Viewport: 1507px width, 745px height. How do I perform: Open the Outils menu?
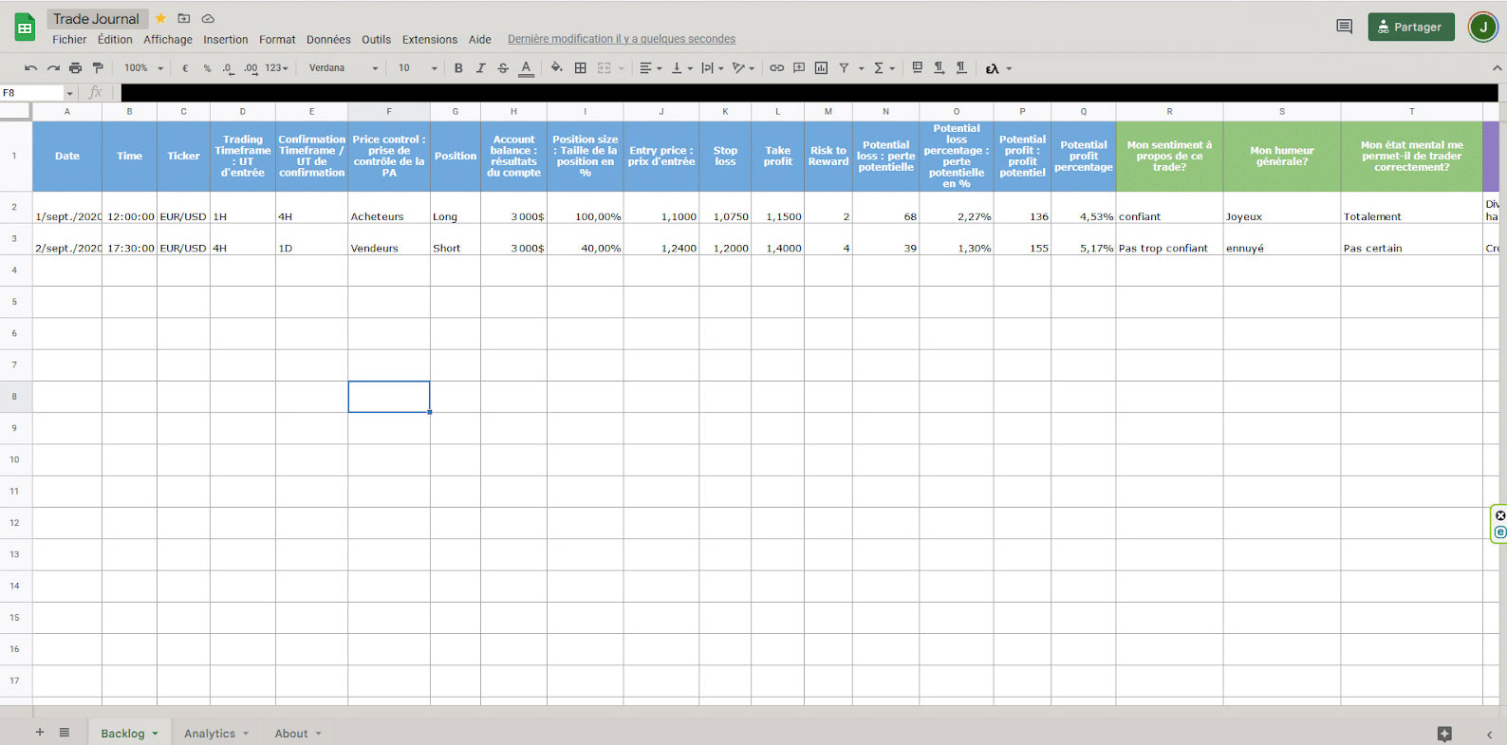tap(376, 40)
